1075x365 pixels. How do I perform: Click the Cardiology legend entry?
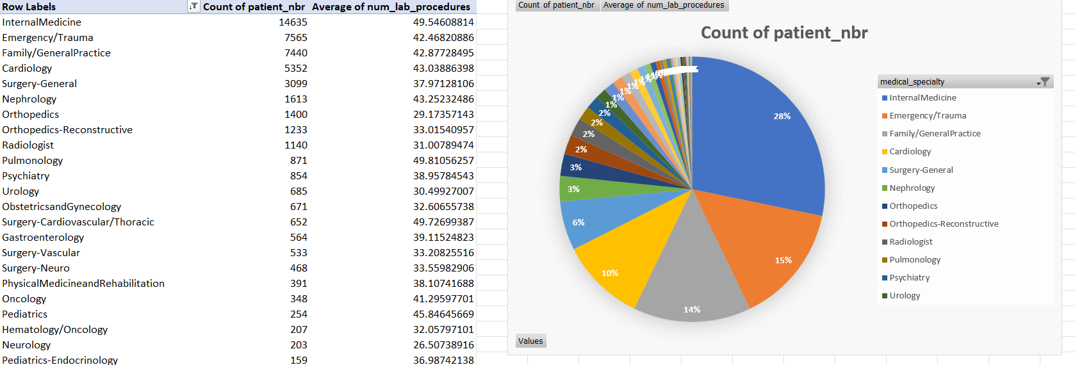[x=906, y=152]
